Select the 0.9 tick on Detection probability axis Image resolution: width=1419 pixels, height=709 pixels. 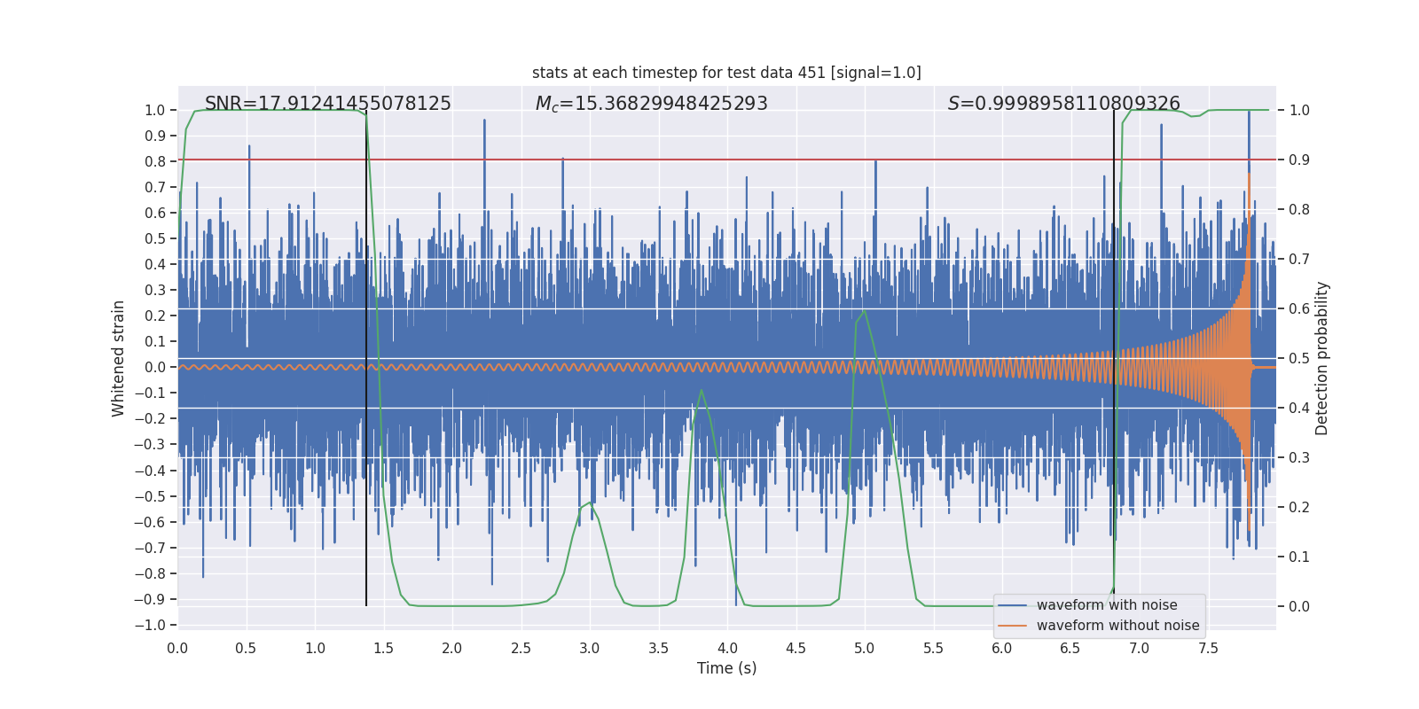[1299, 160]
